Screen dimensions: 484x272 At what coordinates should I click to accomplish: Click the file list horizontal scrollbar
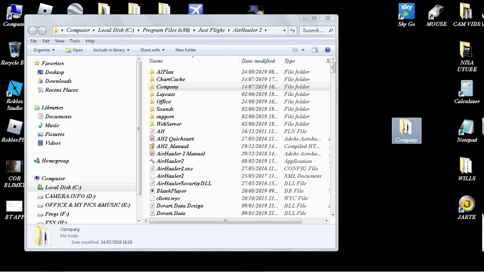point(225,221)
